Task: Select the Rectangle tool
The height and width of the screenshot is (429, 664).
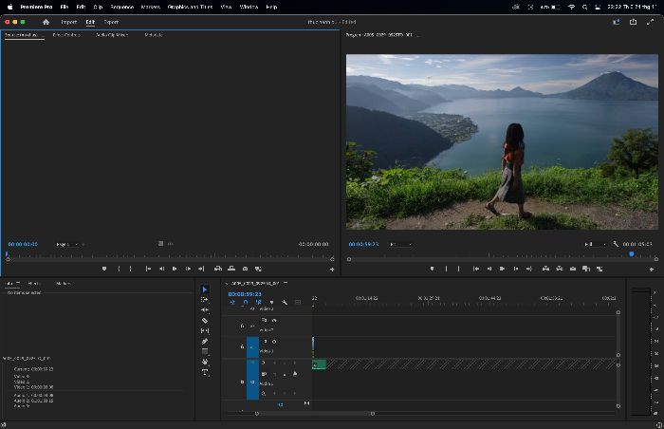Action: click(x=205, y=351)
